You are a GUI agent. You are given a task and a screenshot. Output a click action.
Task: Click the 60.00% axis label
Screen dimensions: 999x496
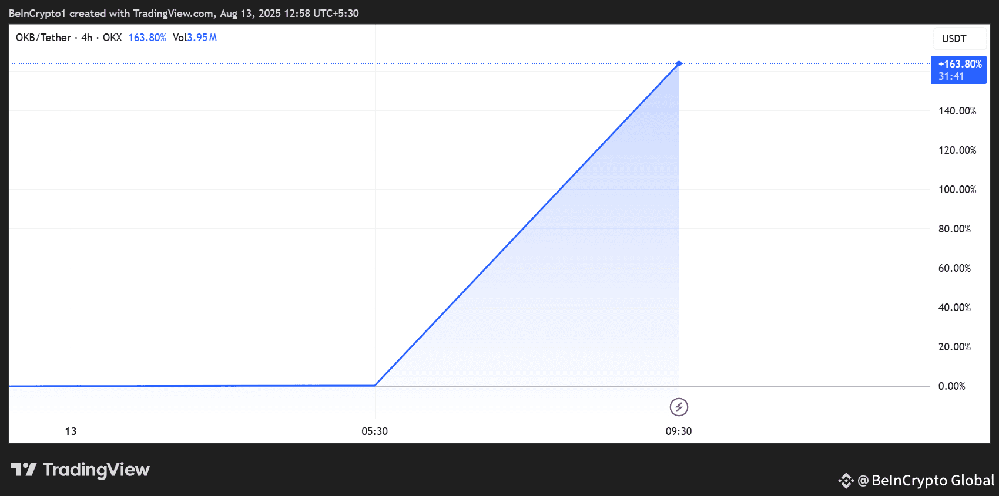tap(954, 268)
